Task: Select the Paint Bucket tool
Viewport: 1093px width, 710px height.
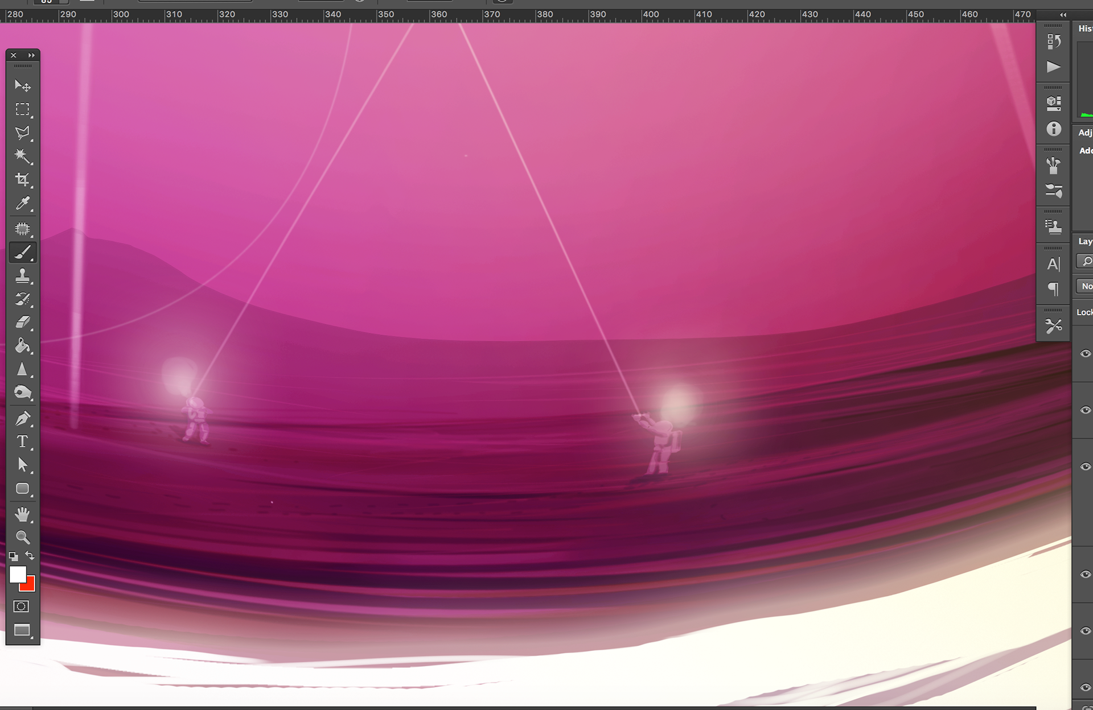Action: [x=22, y=346]
